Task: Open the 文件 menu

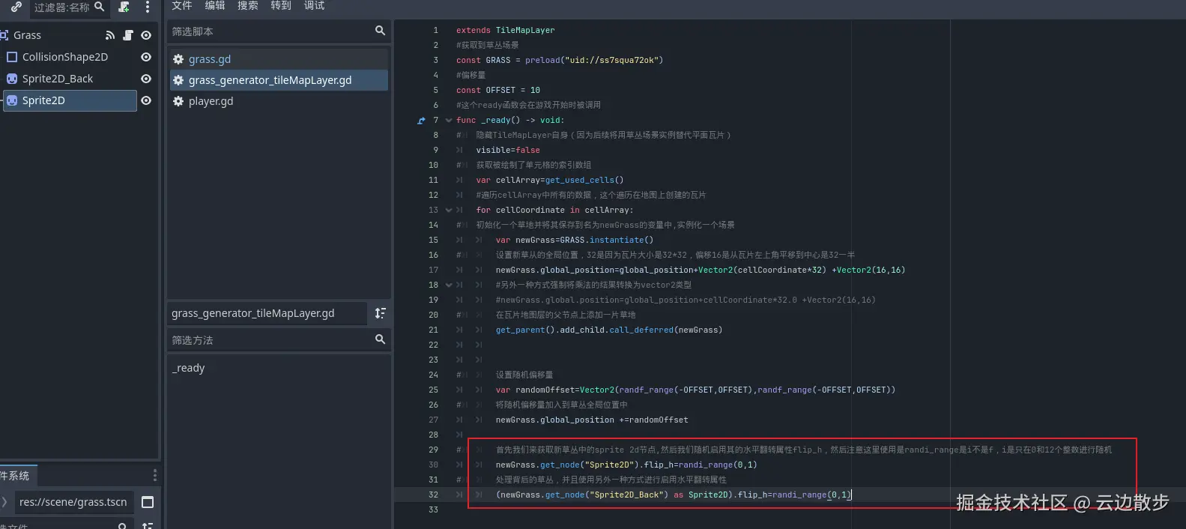Action: pos(182,5)
